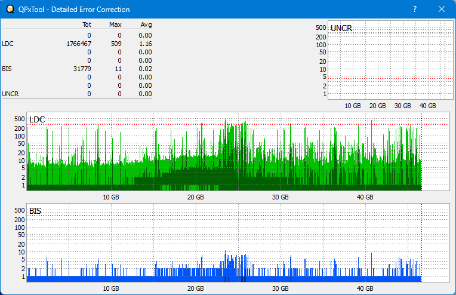Click the QPxTool app icon in title bar
Viewport: 456px width, 295px height.
click(10, 10)
